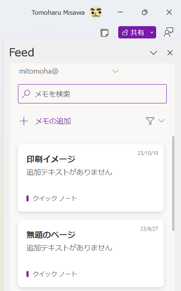Click the Tomoharu Misawa account name
181x291 pixels.
(58, 12)
